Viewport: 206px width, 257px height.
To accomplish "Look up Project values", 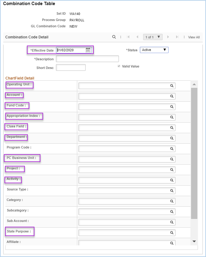I will coord(172,170).
